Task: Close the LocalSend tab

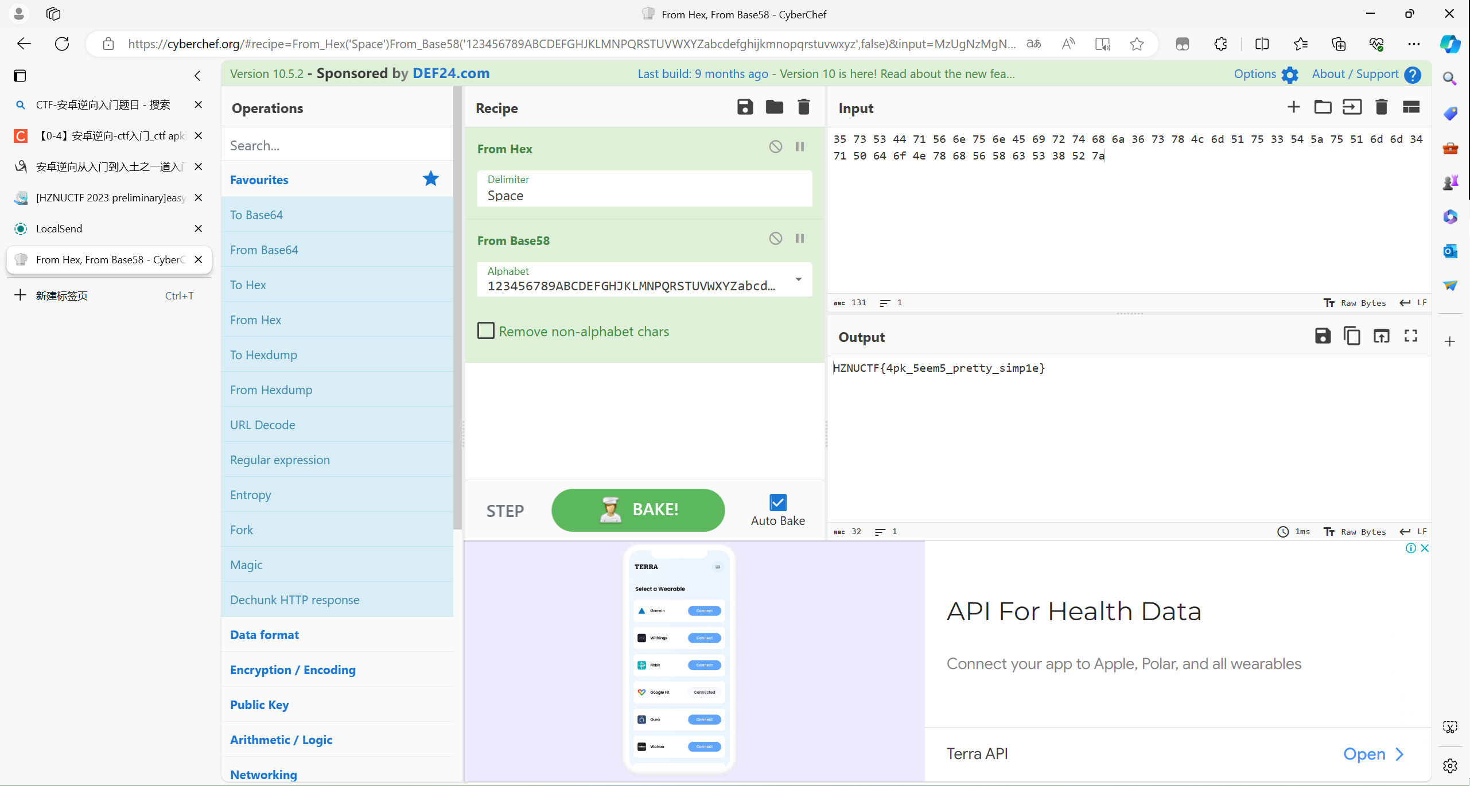Action: coord(199,228)
